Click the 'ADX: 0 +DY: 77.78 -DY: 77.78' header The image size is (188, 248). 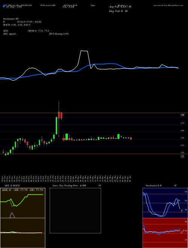pos(22,190)
